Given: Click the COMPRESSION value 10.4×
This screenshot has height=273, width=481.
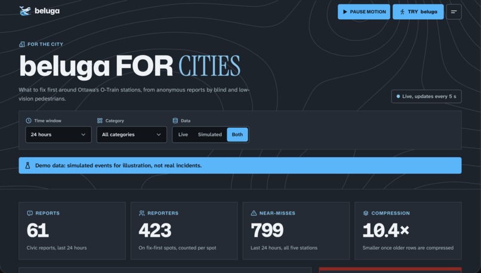Looking at the screenshot, I should [x=386, y=231].
